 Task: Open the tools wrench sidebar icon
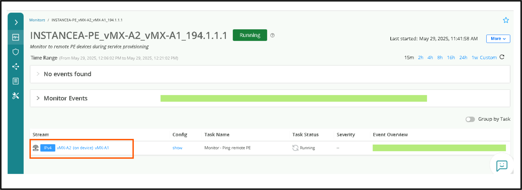(x=16, y=96)
